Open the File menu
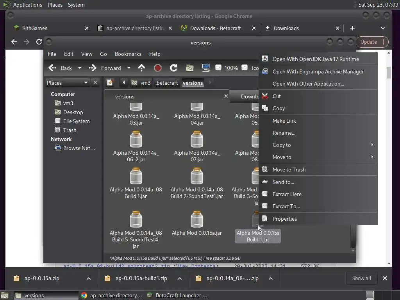This screenshot has width=400, height=300. 52,54
